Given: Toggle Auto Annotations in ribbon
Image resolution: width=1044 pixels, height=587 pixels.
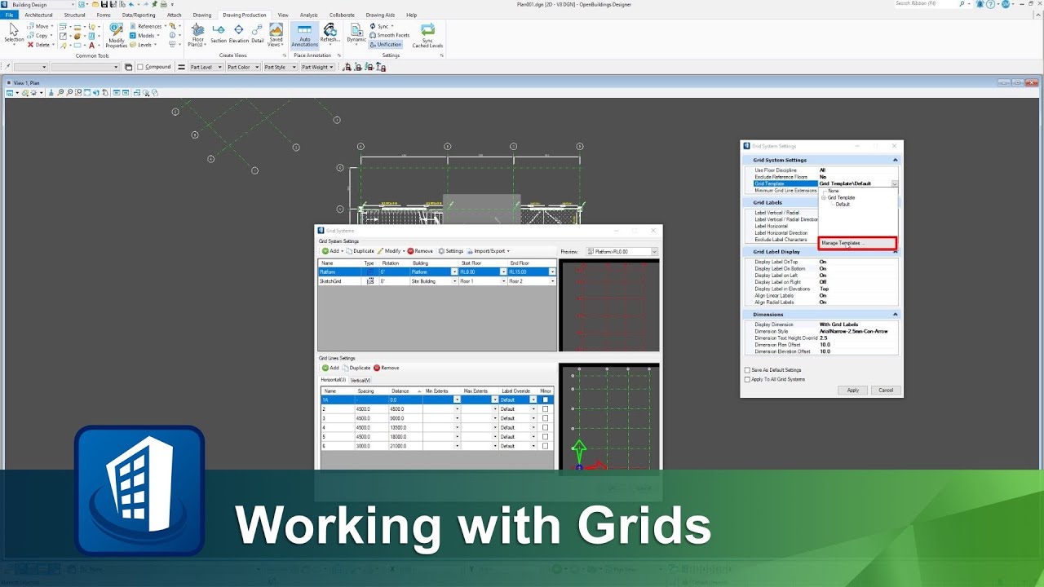Looking at the screenshot, I should point(305,34).
